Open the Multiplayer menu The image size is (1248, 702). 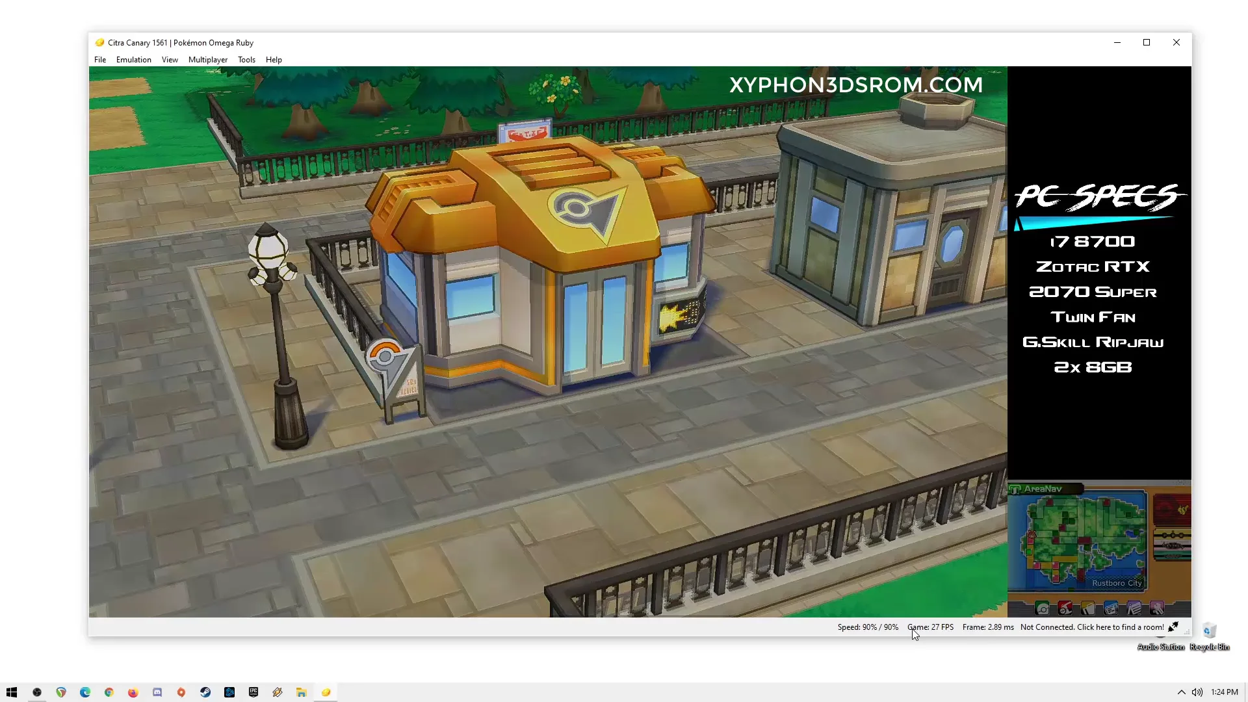click(208, 60)
